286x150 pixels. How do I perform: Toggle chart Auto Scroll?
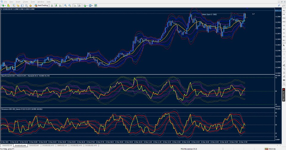(x=75, y=5)
